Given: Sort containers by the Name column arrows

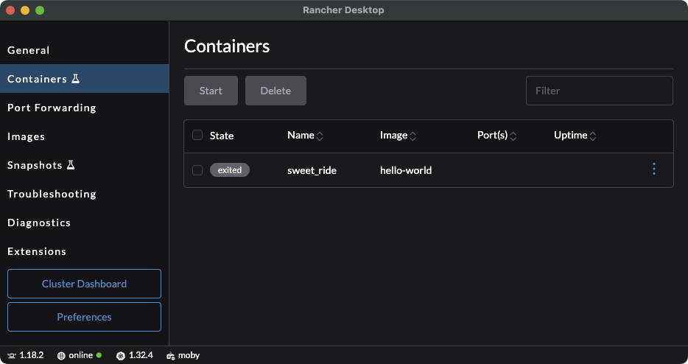Looking at the screenshot, I should tap(320, 136).
